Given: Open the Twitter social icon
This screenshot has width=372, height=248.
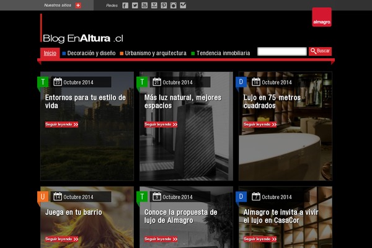Looking at the screenshot, I should (x=135, y=6).
